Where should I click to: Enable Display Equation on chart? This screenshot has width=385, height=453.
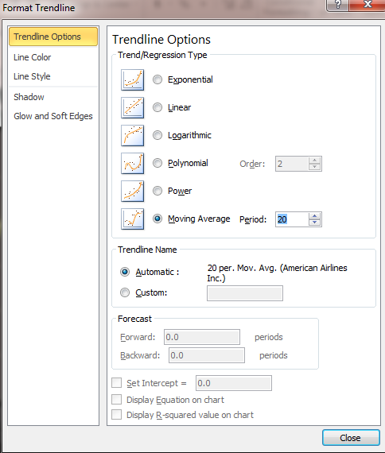point(117,400)
